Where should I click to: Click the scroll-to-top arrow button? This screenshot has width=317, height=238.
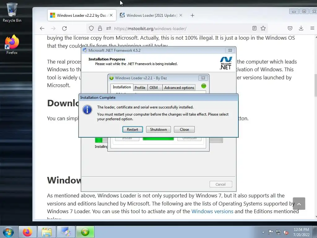point(299,204)
